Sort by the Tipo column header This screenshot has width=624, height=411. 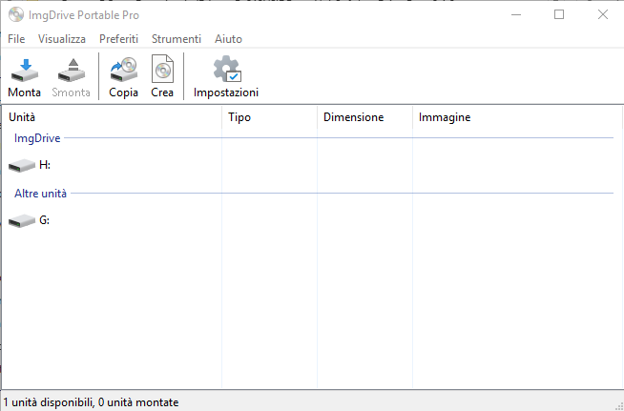269,117
